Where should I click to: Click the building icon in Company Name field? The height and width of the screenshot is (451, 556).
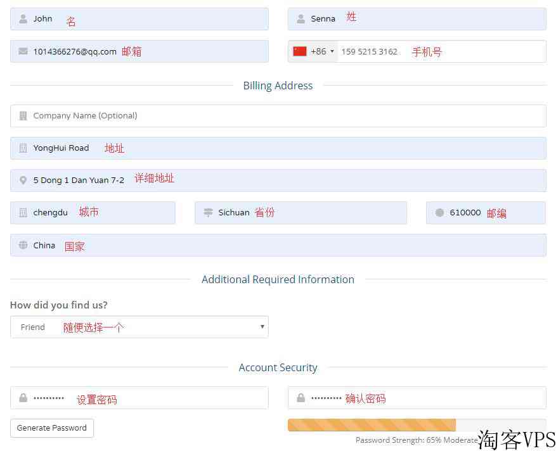[x=23, y=116]
